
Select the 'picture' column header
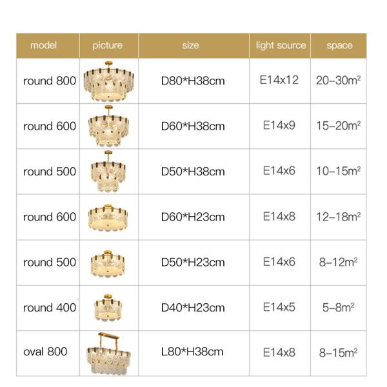pos(107,45)
